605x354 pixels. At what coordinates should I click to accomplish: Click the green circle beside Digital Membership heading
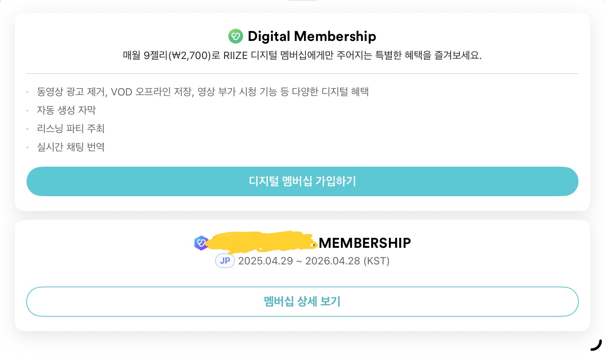235,36
